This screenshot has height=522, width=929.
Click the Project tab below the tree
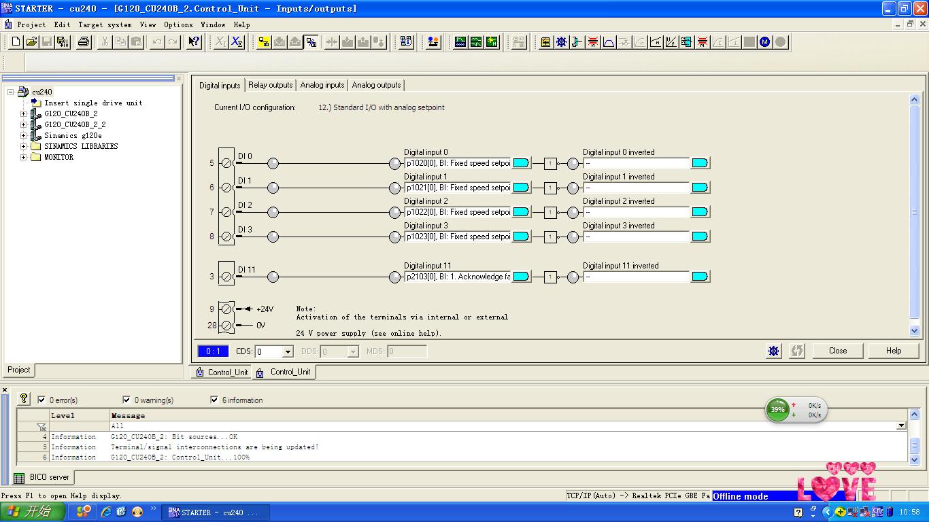coord(19,370)
